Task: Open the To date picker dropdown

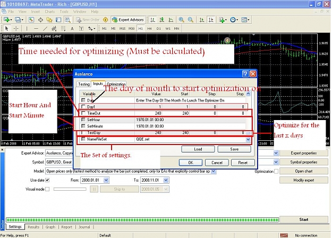Action: pos(166,180)
